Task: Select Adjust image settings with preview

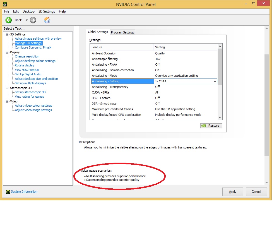Action: click(38, 39)
